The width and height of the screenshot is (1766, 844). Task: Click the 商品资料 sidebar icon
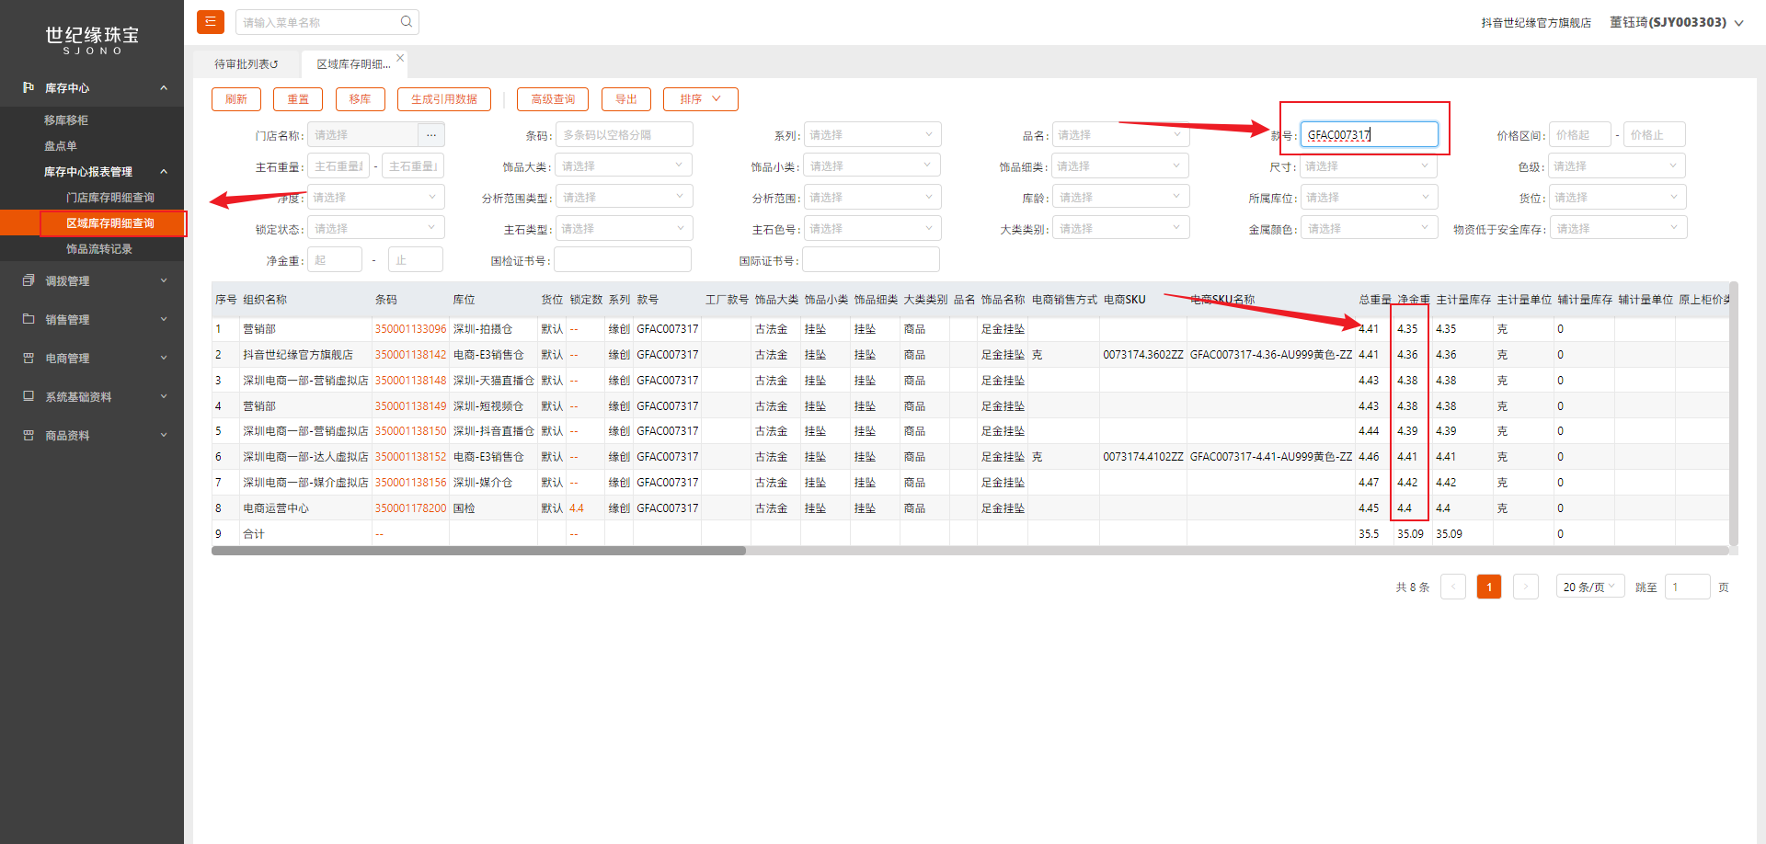click(x=29, y=435)
